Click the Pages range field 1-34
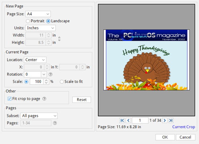This screenshot has width=199, height=144. point(36,123)
